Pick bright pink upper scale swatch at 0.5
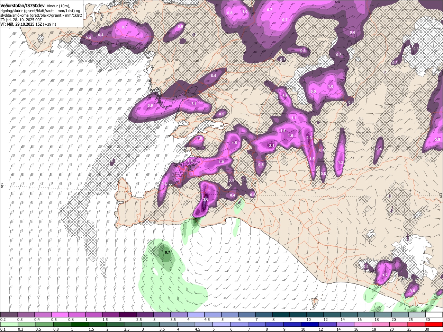The width and height of the screenshot is (443, 332). [60, 314]
